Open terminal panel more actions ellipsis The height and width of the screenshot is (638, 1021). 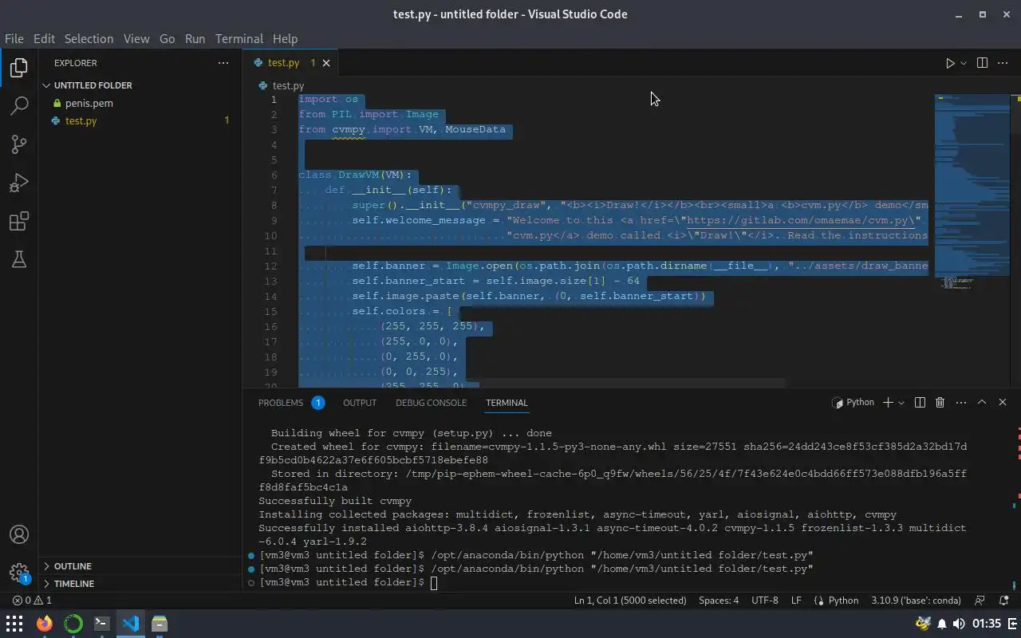point(961,403)
